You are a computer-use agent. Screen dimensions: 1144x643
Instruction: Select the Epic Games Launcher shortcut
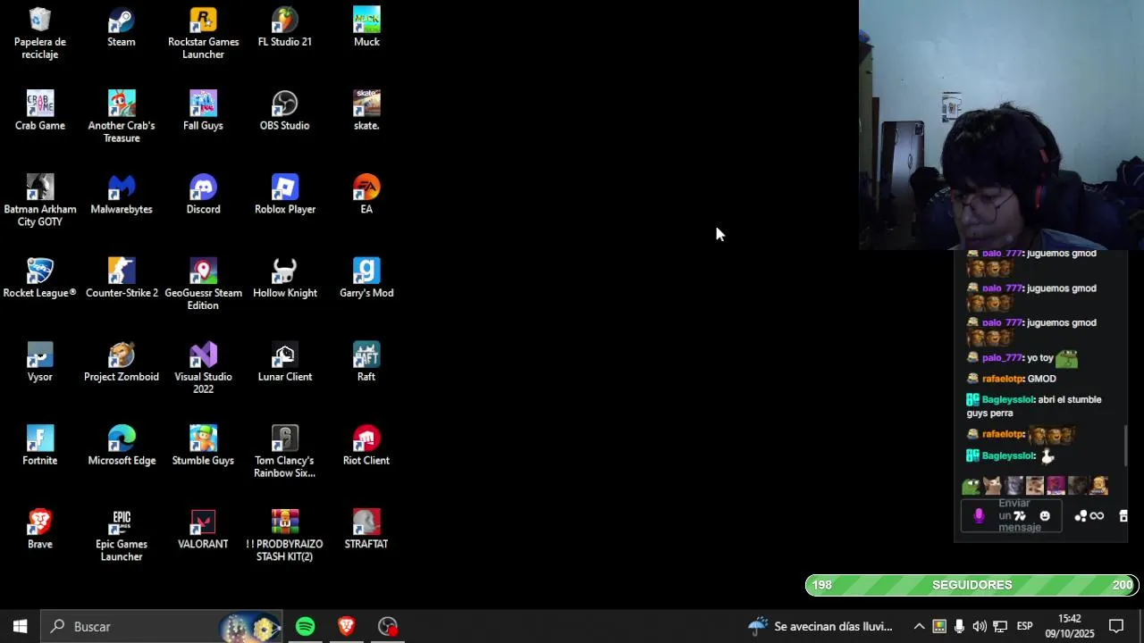coord(122,537)
